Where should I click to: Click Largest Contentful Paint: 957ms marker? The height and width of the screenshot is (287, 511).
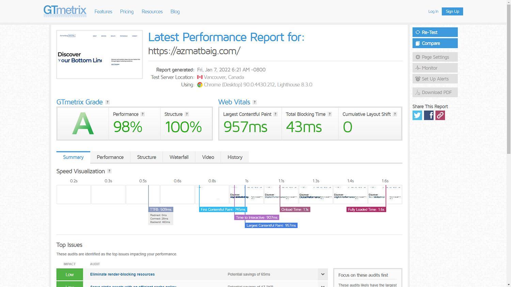coord(271,225)
